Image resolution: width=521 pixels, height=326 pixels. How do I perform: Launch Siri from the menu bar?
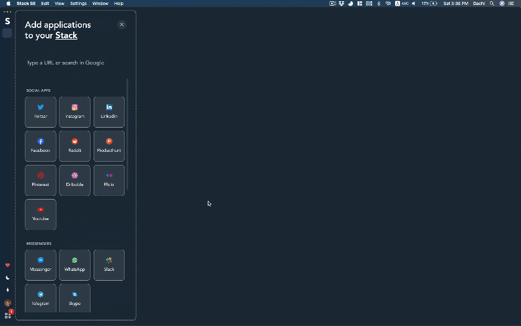502,3
